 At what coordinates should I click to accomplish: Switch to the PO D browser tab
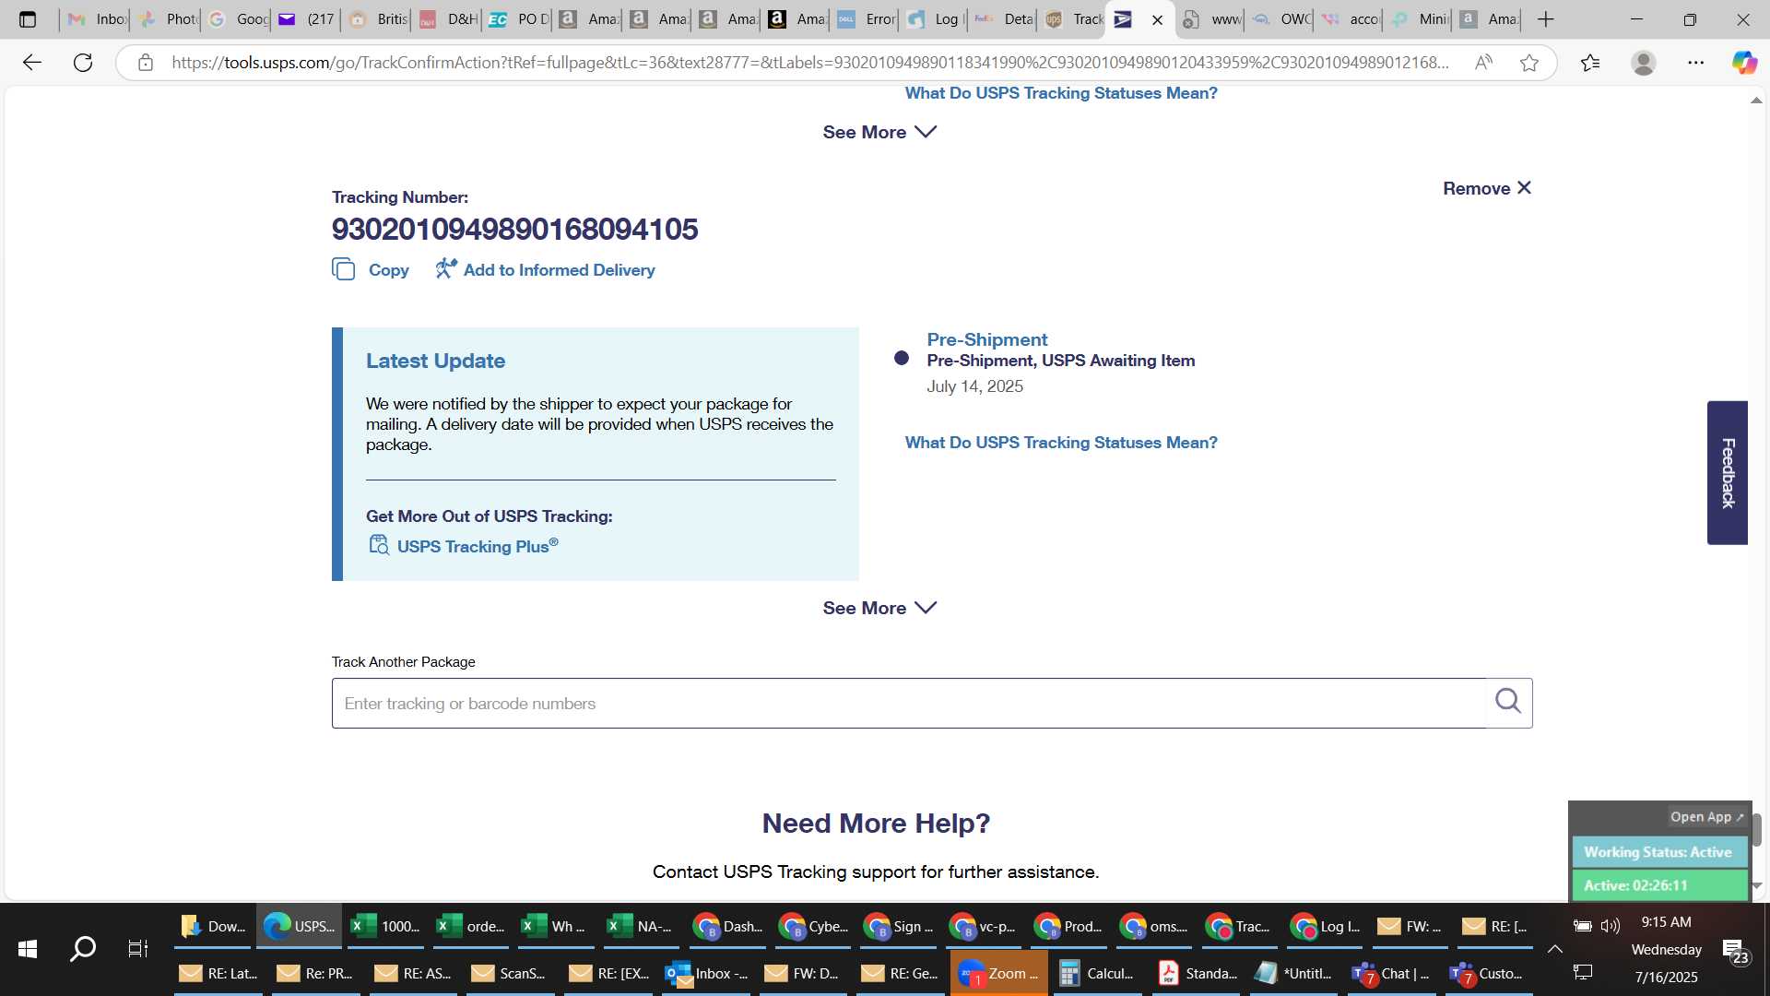tap(518, 19)
